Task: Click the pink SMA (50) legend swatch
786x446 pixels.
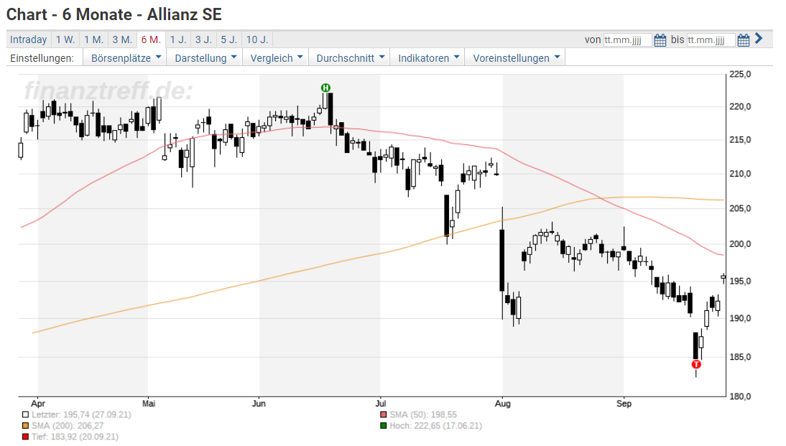Action: (x=384, y=415)
